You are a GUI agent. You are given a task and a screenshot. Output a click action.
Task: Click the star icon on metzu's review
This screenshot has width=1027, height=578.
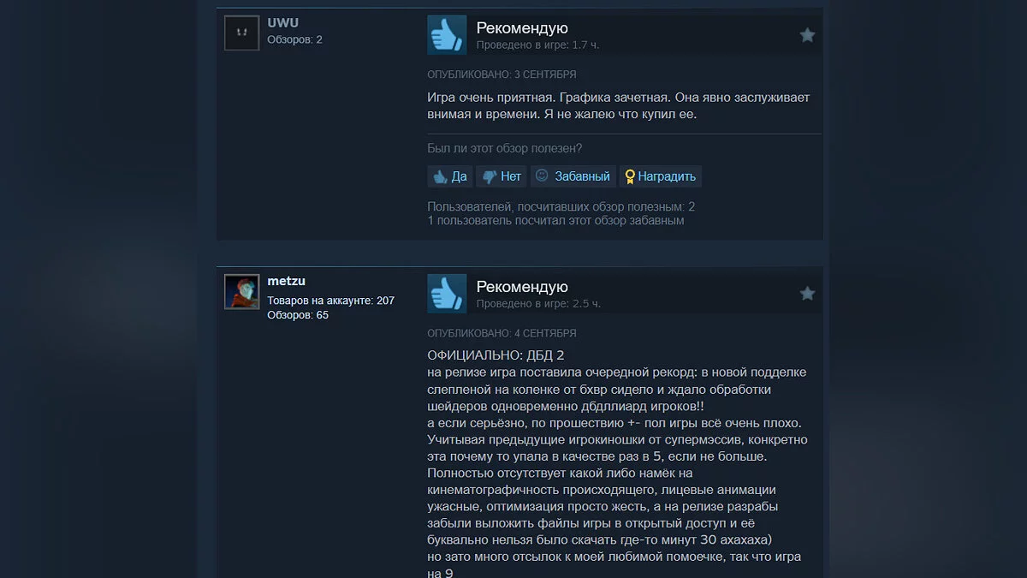[807, 294]
